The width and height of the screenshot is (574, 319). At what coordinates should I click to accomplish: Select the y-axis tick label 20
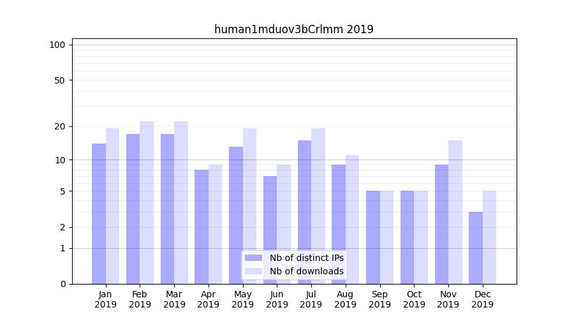coord(59,126)
